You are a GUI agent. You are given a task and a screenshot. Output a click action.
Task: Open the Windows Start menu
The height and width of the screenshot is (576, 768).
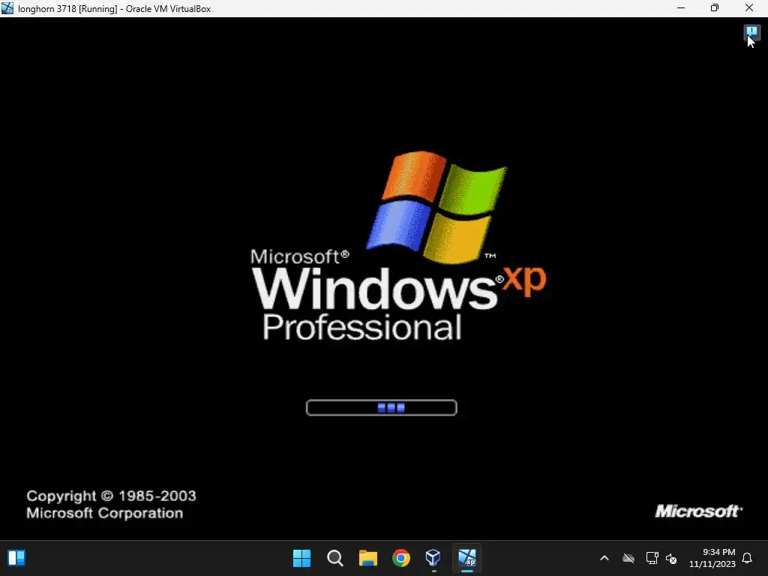pos(301,558)
